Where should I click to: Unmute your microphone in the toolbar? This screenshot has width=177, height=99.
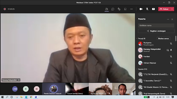147,9
